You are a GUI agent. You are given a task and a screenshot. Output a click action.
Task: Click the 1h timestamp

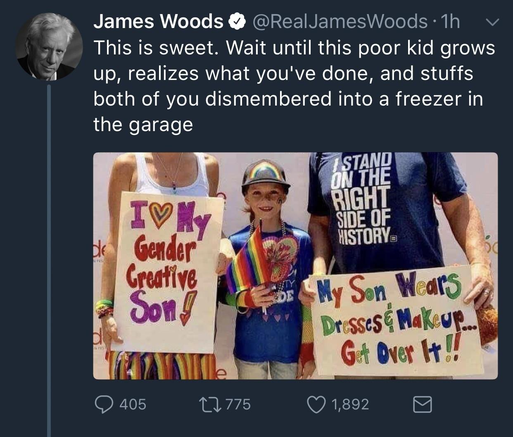coord(450,21)
